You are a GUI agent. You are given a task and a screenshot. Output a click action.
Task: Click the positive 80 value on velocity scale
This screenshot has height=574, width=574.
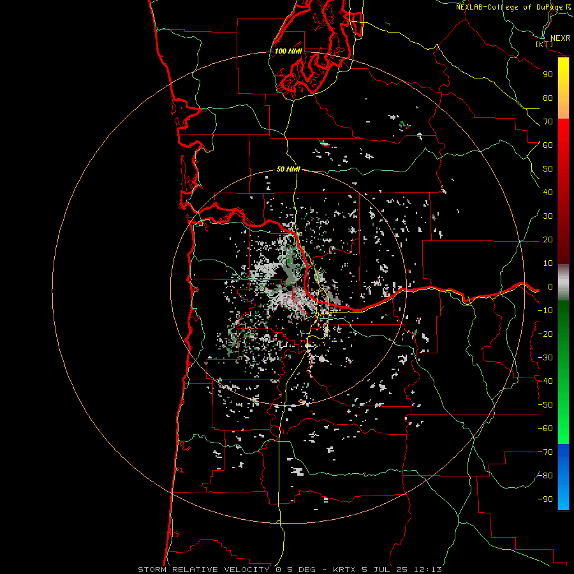click(548, 98)
